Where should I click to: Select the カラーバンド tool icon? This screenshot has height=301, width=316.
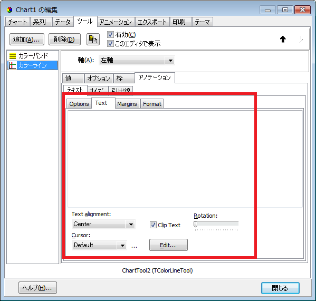(13, 56)
